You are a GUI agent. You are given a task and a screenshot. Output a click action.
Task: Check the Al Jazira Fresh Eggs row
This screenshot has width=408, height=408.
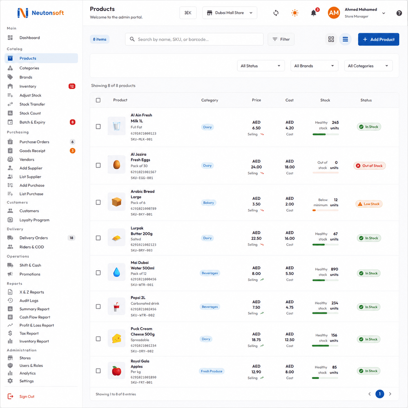pos(98,165)
